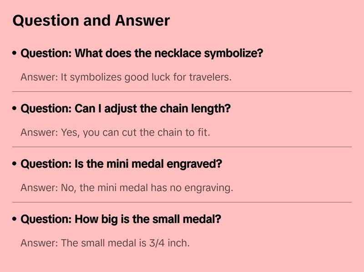Click divider line below the engraving answer
The height and width of the screenshot is (272, 364).
(x=182, y=202)
